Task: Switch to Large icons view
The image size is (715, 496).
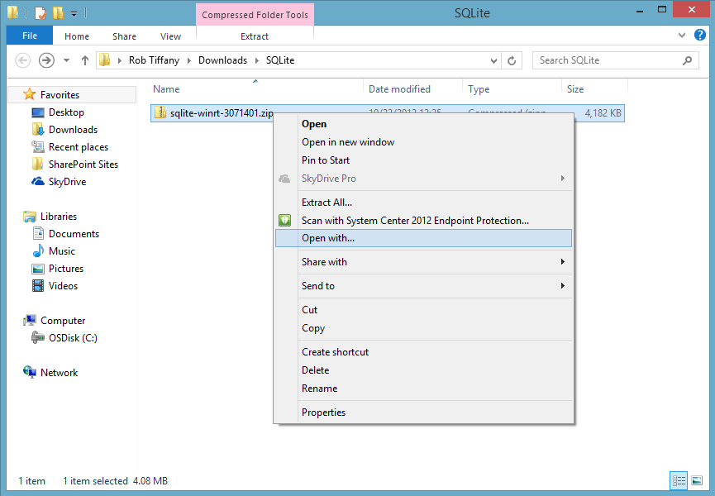Action: point(697,480)
